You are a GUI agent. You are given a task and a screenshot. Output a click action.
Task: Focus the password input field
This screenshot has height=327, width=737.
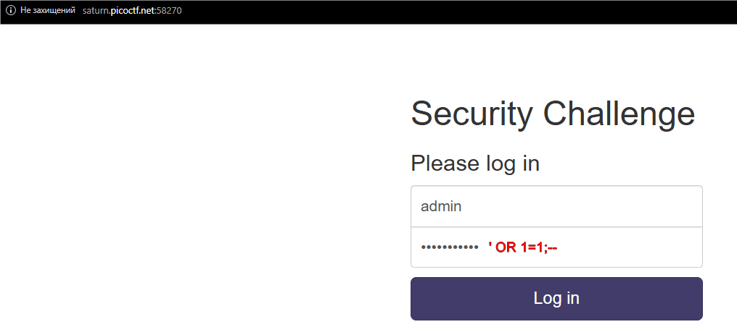pos(556,247)
